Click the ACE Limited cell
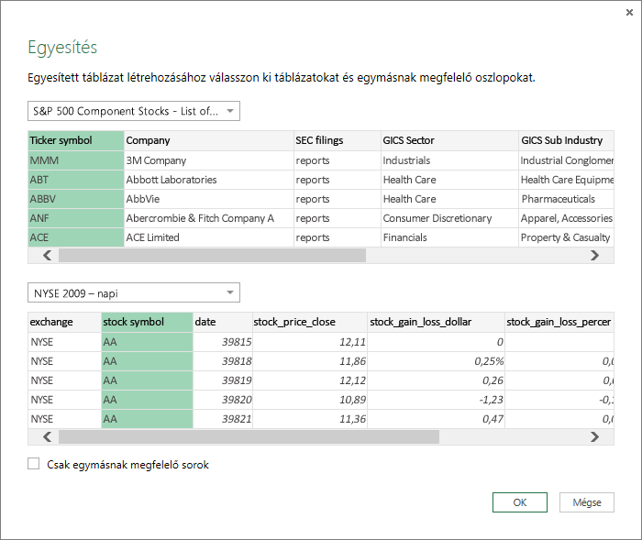 click(x=209, y=237)
